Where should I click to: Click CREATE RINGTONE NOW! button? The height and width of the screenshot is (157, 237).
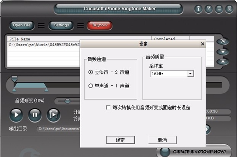194,151
